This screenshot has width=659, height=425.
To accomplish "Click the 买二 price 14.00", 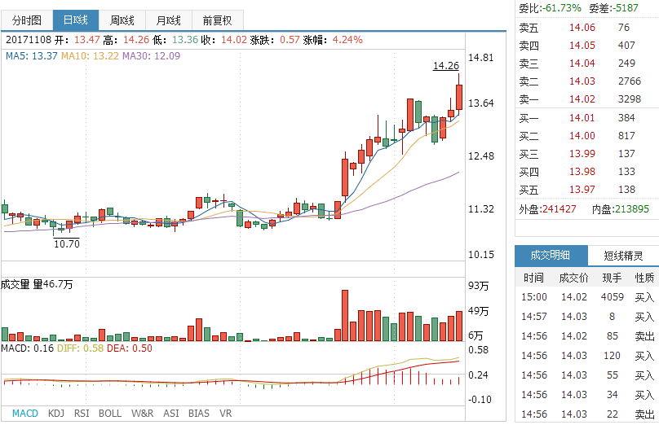I will pos(582,136).
